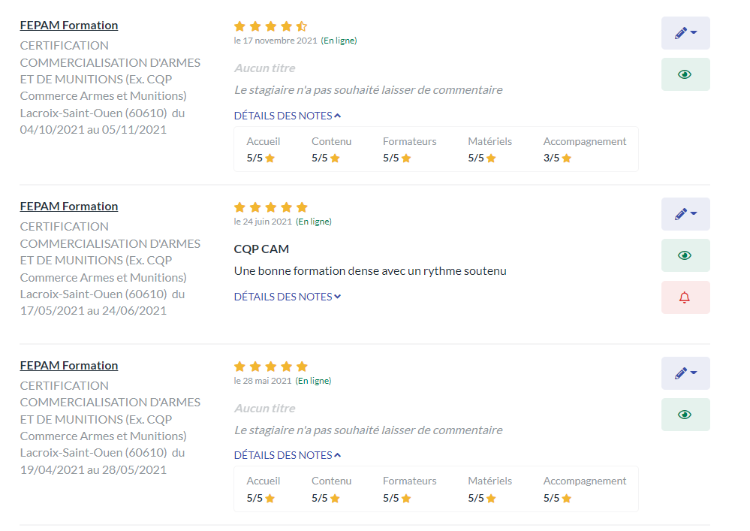The image size is (750, 531).
Task: Open edit pencil menu for 17 novembre review
Action: click(x=685, y=33)
